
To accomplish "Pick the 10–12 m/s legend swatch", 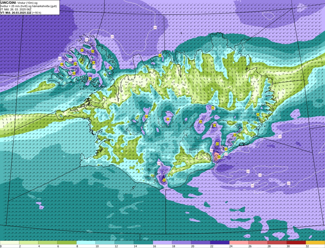I will [x=105, y=242].
